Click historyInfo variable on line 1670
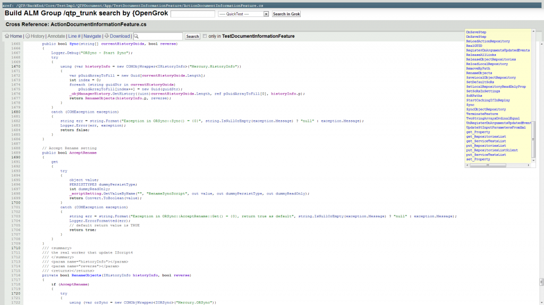 pyautogui.click(x=98, y=66)
